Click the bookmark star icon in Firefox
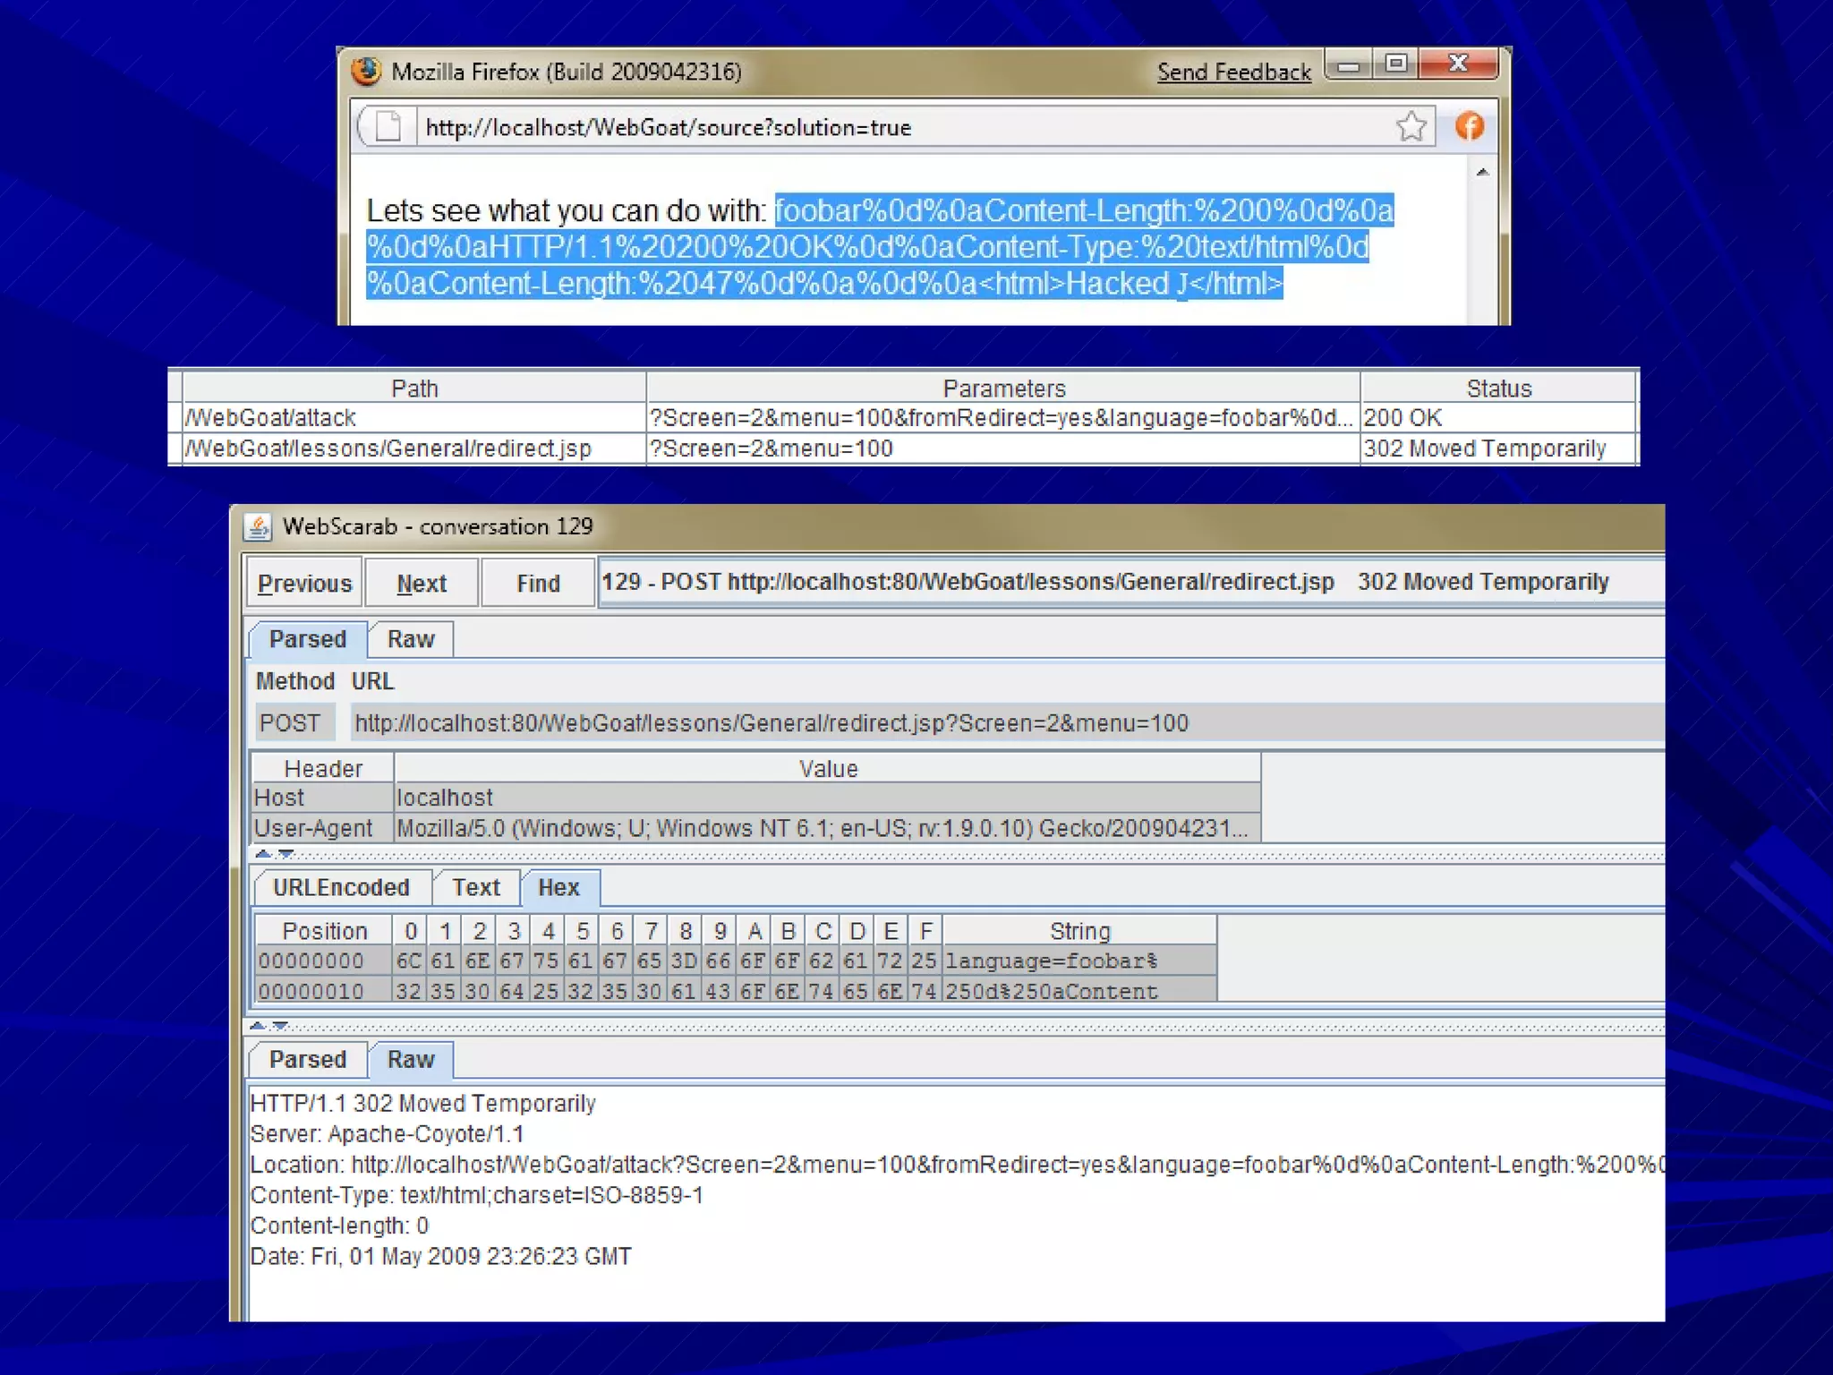 [1411, 126]
